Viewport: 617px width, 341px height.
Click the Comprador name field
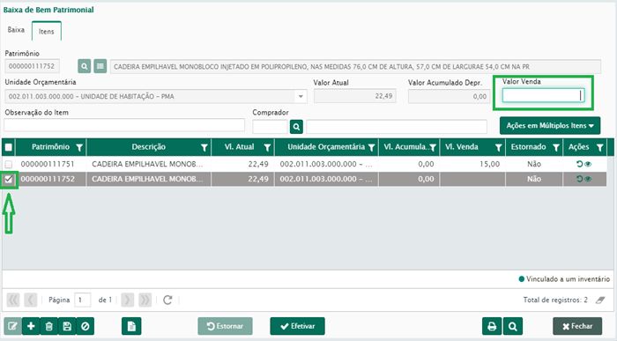click(x=397, y=127)
